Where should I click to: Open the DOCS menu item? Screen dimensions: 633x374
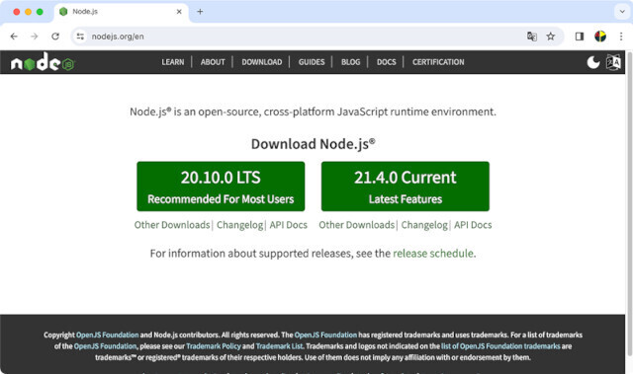(x=387, y=62)
